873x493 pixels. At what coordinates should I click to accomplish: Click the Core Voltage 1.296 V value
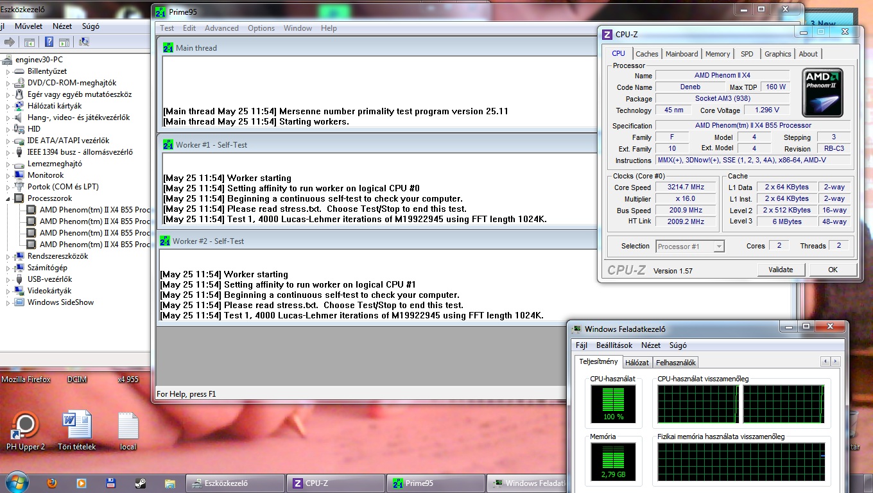pos(766,110)
